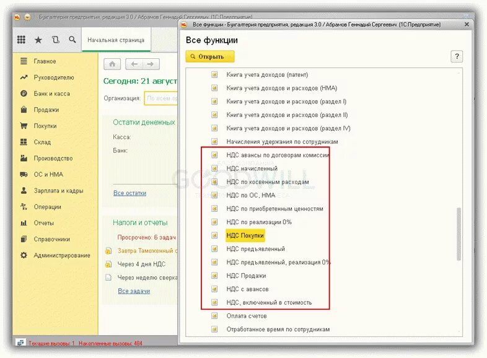Click the Организация input field

[x=161, y=98]
